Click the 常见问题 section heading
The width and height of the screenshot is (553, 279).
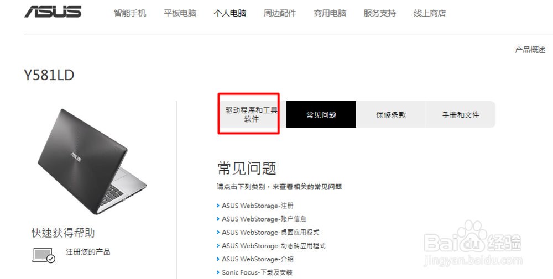(x=247, y=168)
